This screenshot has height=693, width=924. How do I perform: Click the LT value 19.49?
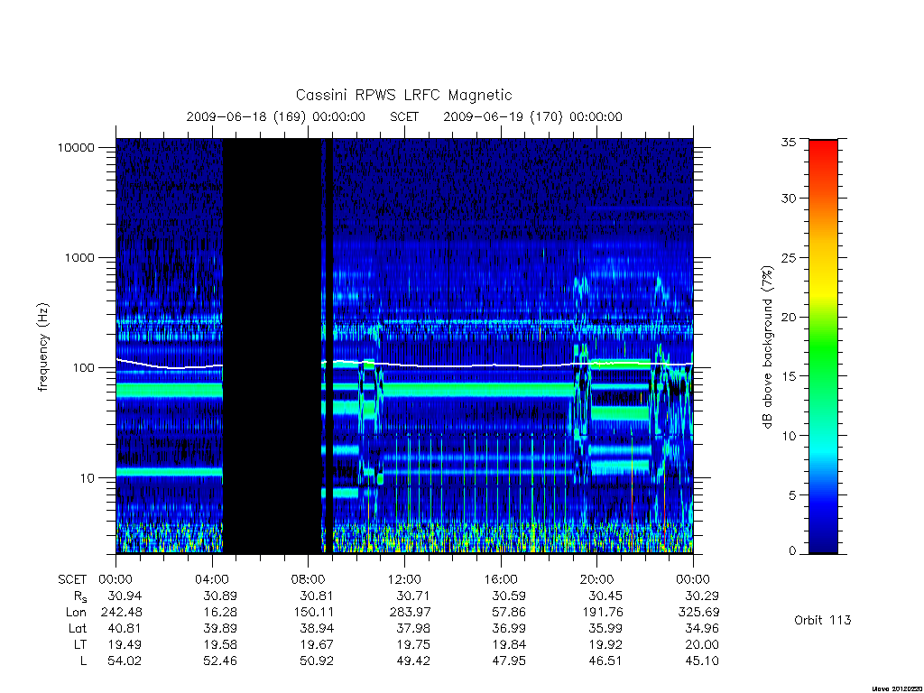(x=125, y=644)
